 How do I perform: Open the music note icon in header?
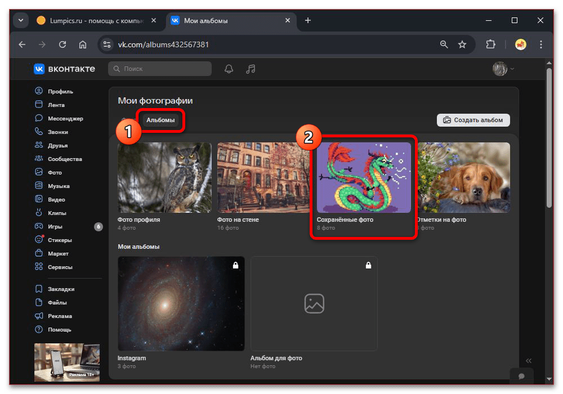click(x=251, y=69)
